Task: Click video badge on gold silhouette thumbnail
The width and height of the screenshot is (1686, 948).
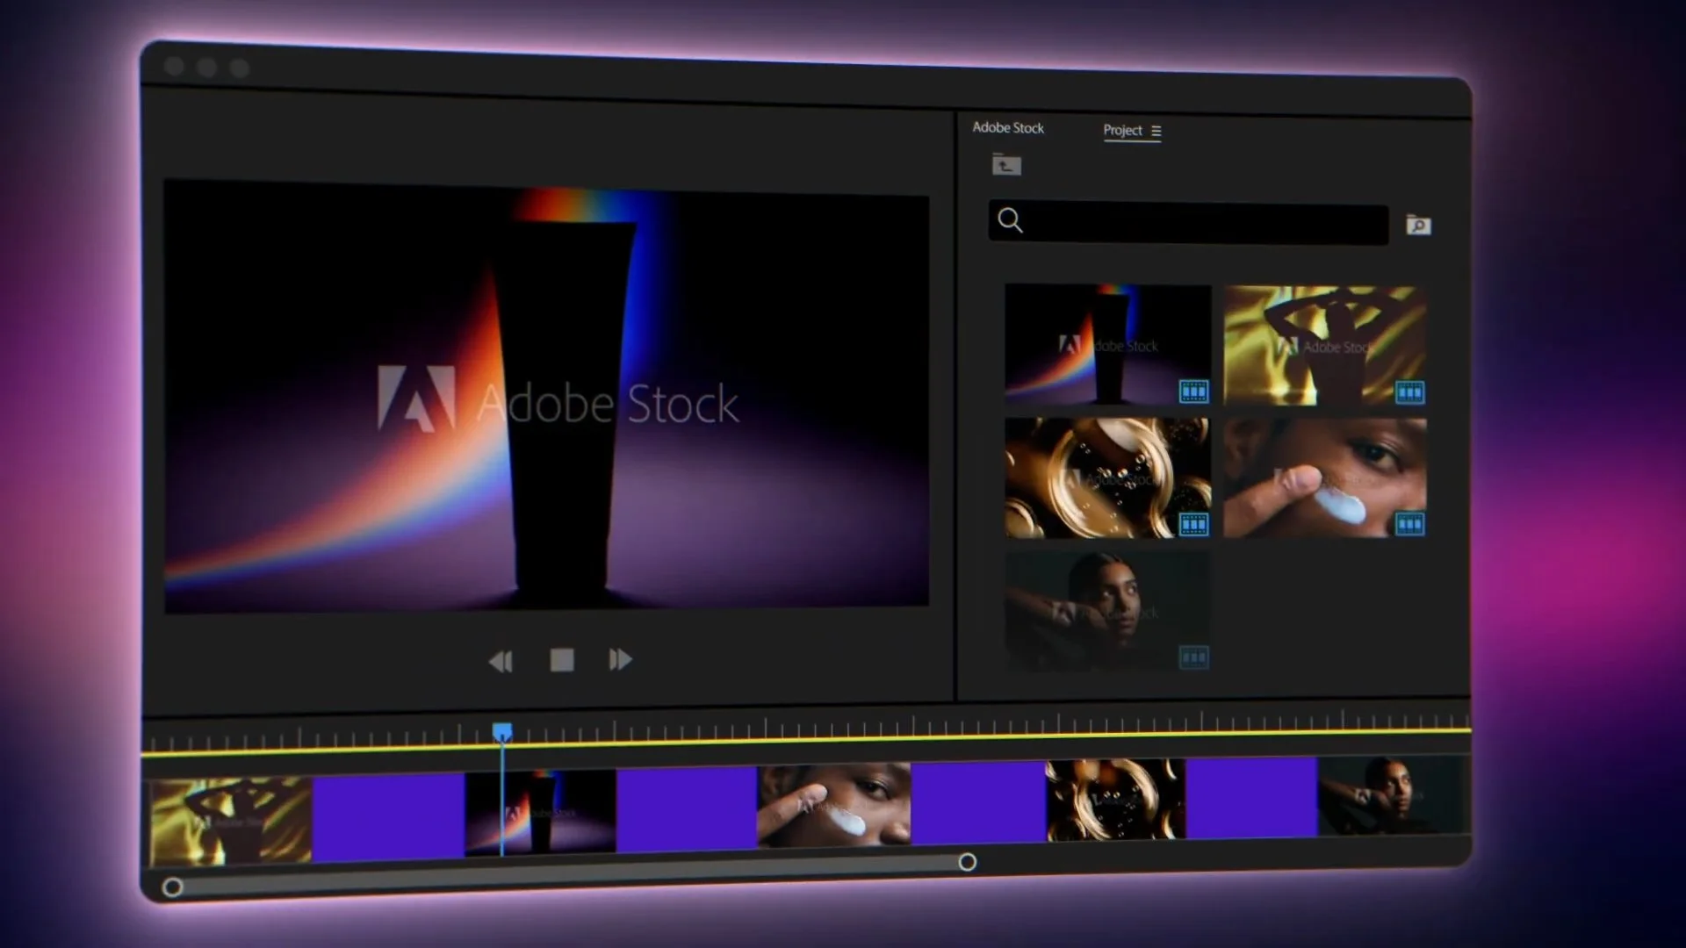Action: (x=1409, y=392)
